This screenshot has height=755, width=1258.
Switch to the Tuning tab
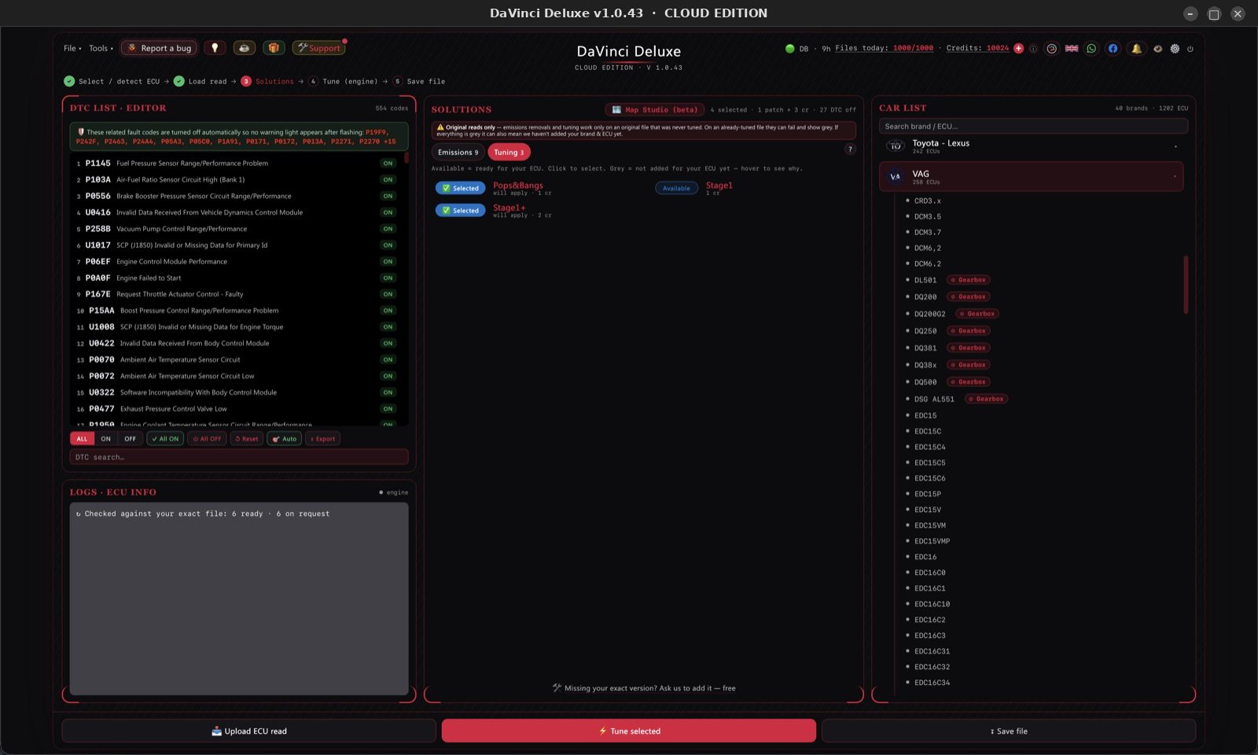[509, 153]
